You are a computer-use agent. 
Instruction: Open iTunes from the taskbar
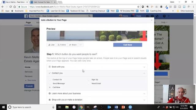(x=74, y=107)
